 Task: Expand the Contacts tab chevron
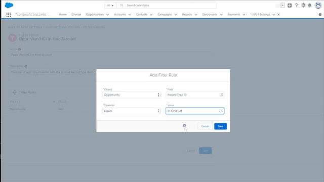pyautogui.click(x=151, y=15)
